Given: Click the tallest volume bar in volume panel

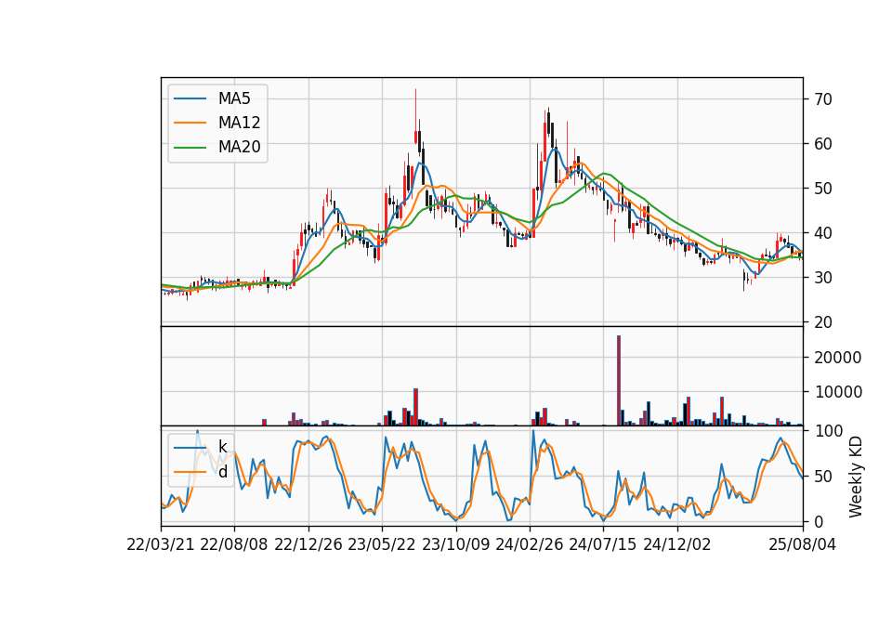Looking at the screenshot, I should (619, 381).
